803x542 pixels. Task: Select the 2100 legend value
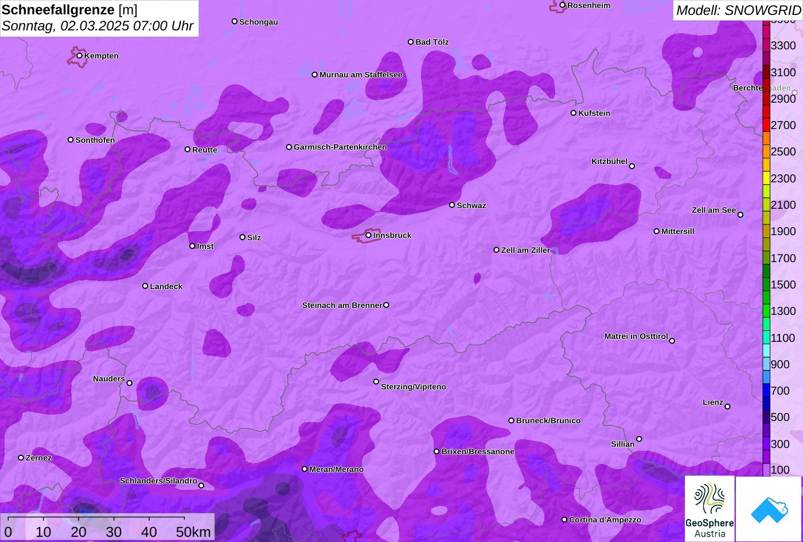(x=783, y=205)
